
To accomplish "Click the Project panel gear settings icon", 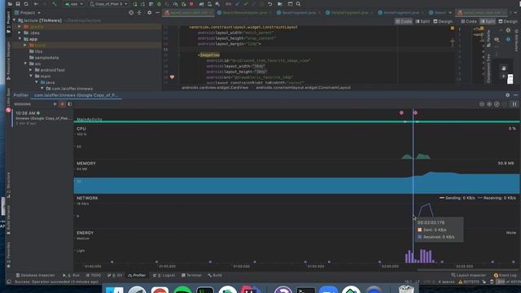I will tap(150, 13).
